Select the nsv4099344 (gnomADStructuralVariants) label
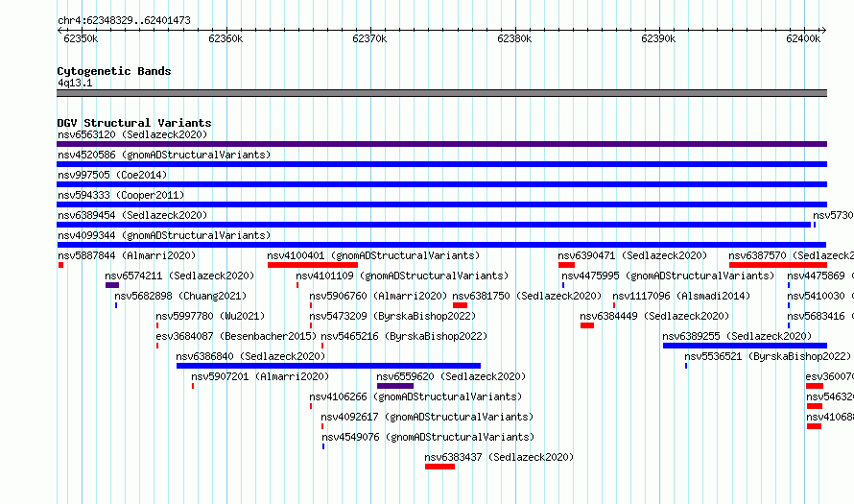This screenshot has width=854, height=504. click(x=164, y=235)
